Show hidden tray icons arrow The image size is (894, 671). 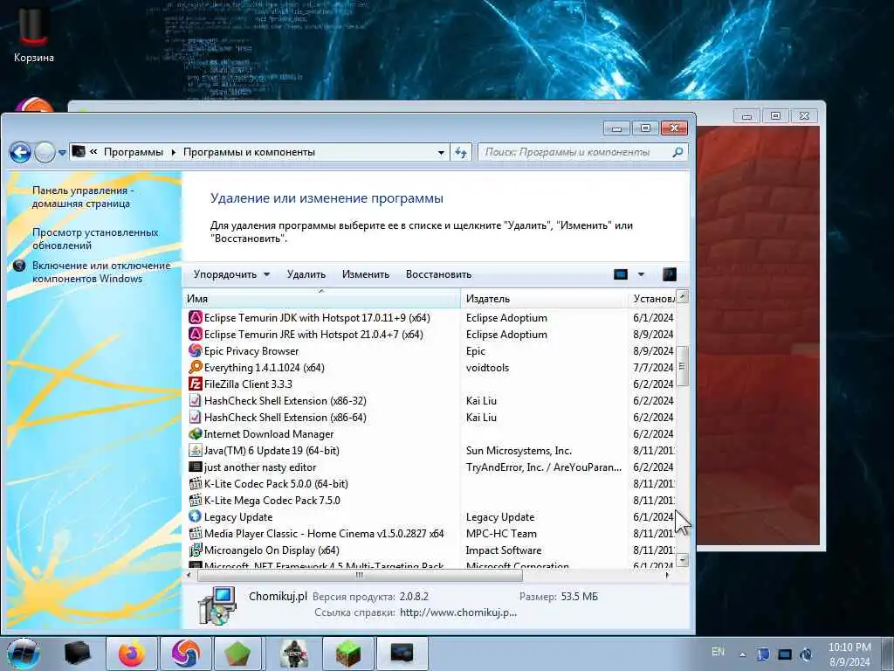742,654
